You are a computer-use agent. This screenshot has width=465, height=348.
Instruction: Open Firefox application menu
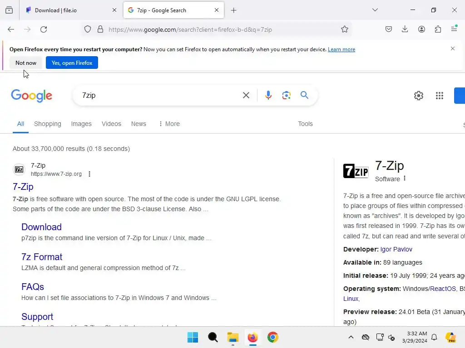454,29
